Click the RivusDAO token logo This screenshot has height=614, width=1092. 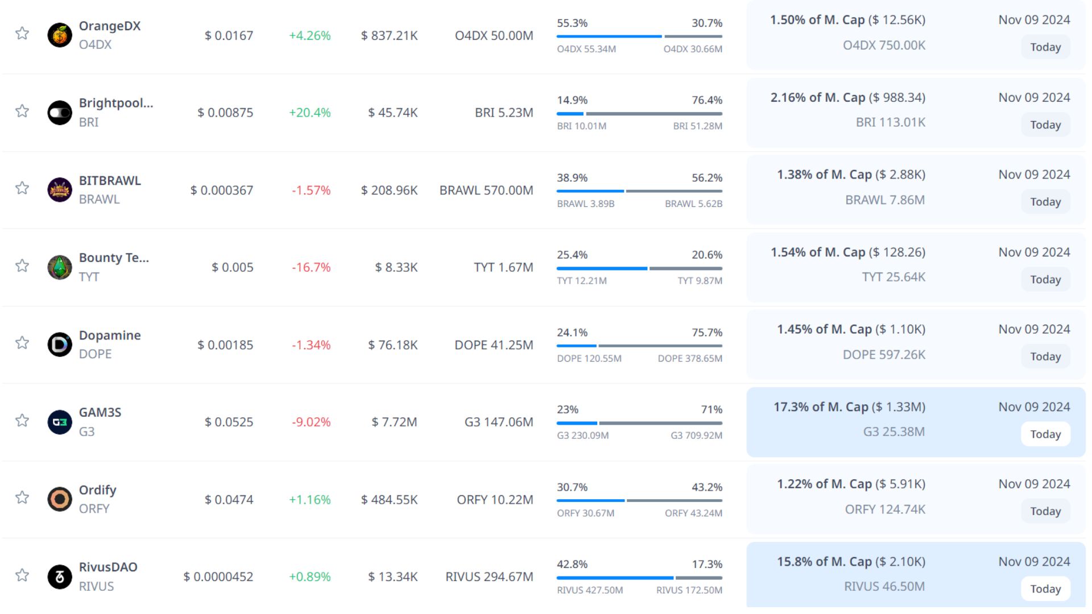point(60,577)
